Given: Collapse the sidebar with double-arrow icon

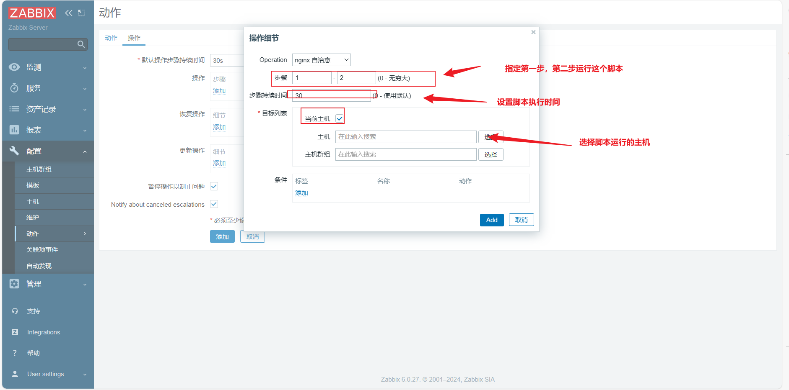Looking at the screenshot, I should point(69,13).
